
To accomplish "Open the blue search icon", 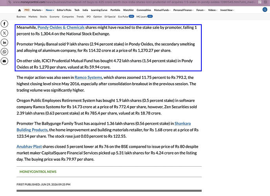I will pyautogui.click(x=265, y=10).
